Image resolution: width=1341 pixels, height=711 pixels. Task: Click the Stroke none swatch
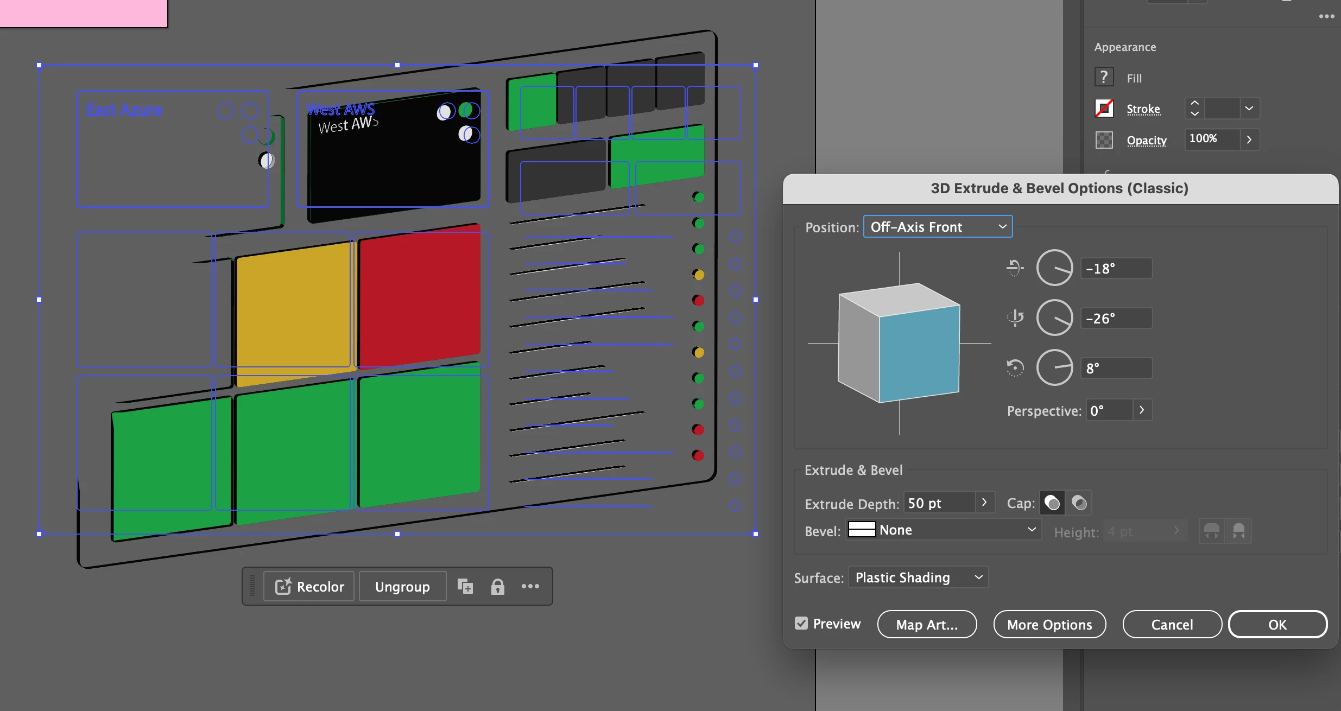1104,109
